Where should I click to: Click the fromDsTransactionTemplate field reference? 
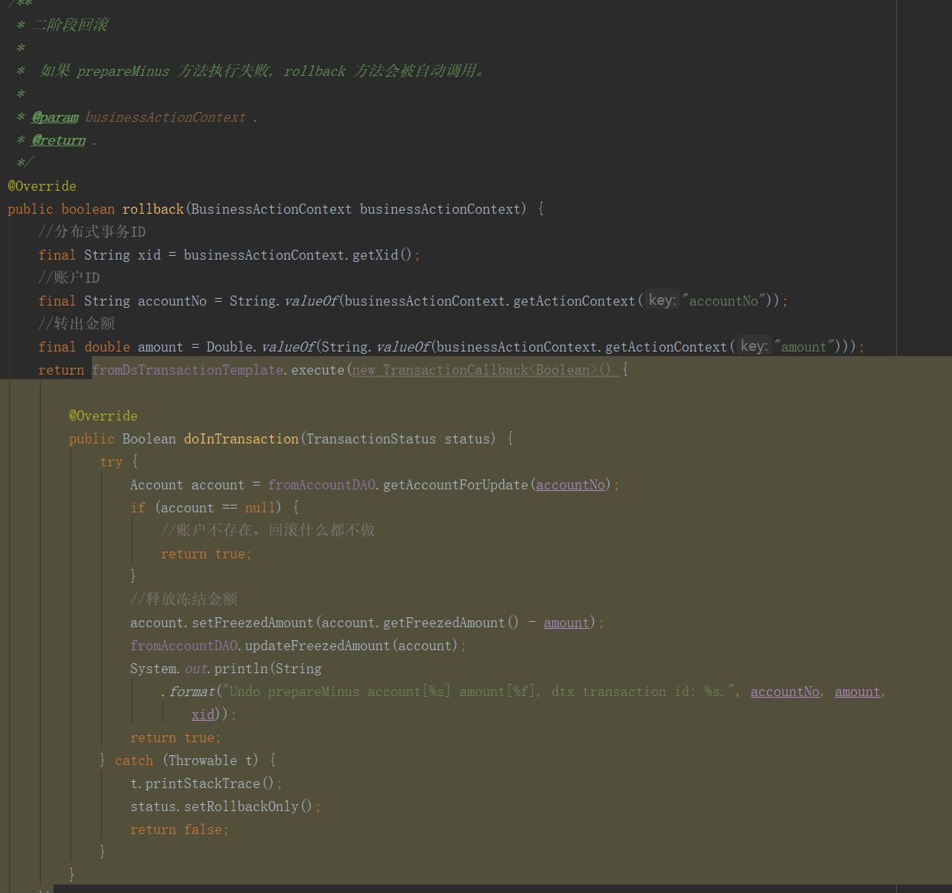coord(188,370)
